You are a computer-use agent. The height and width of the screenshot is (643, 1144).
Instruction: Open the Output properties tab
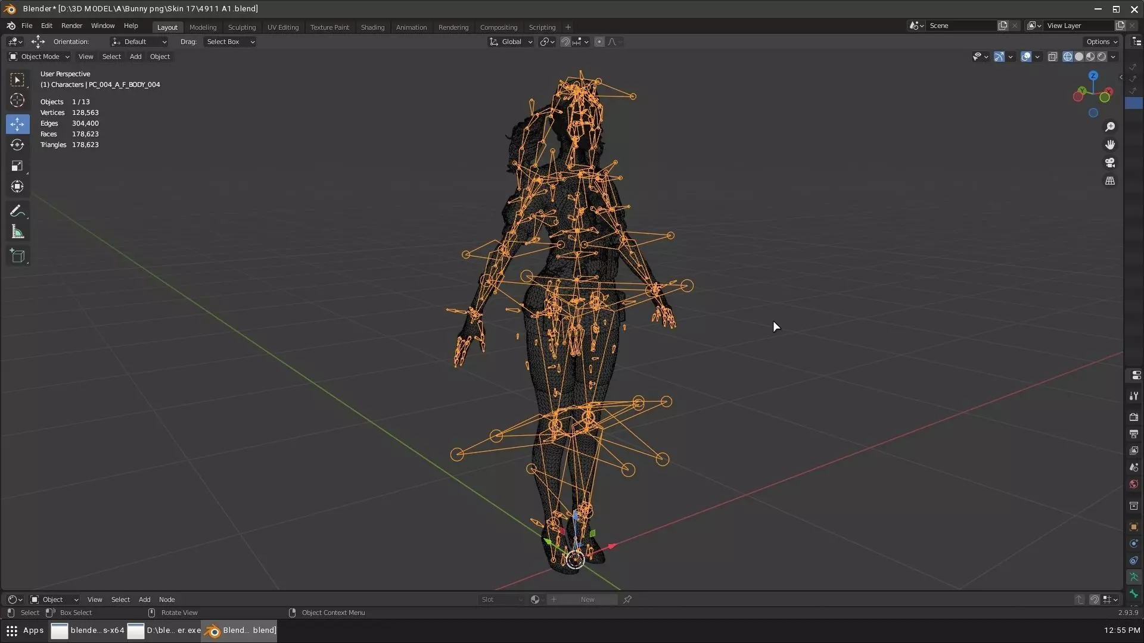coord(1134,434)
